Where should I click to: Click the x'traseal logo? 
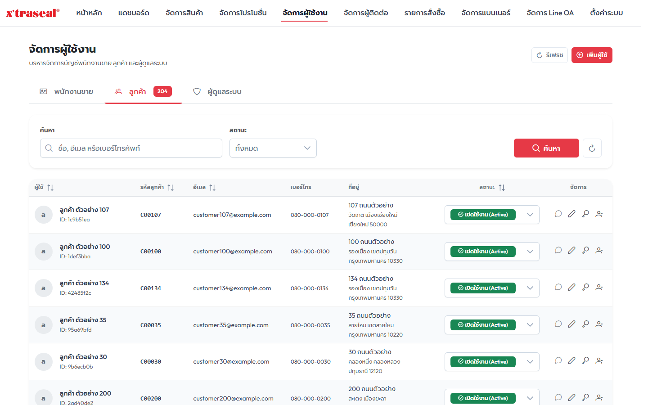pos(33,13)
